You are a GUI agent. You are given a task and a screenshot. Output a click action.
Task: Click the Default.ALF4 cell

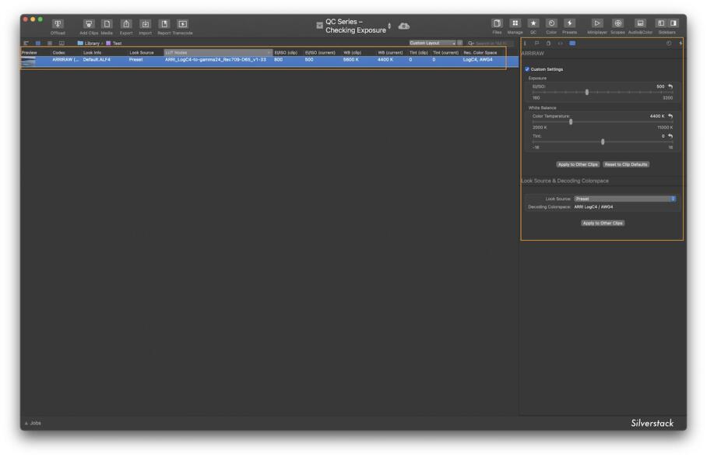[97, 59]
